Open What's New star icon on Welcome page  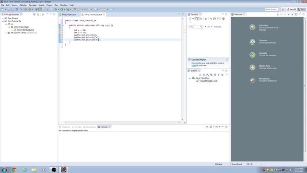click(252, 67)
